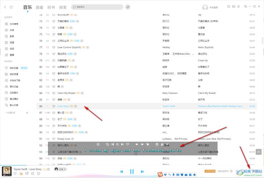
Task: Open artist Kelly Clarkson link
Action: pos(170,93)
